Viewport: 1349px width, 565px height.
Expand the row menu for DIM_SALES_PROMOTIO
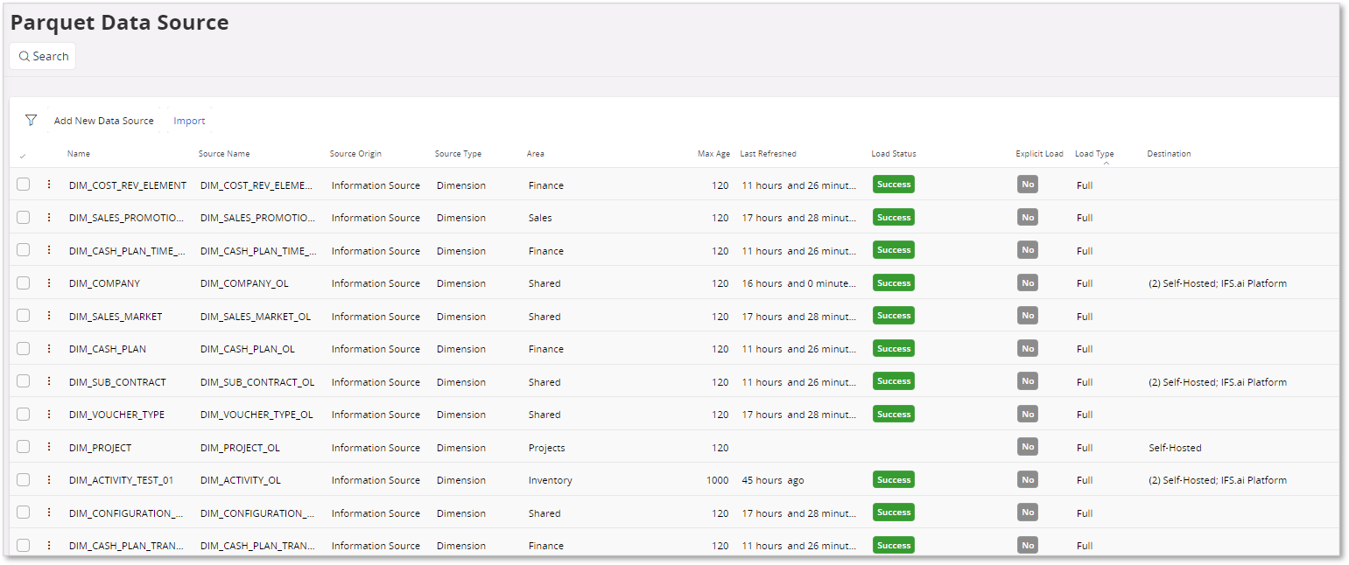[x=49, y=217]
